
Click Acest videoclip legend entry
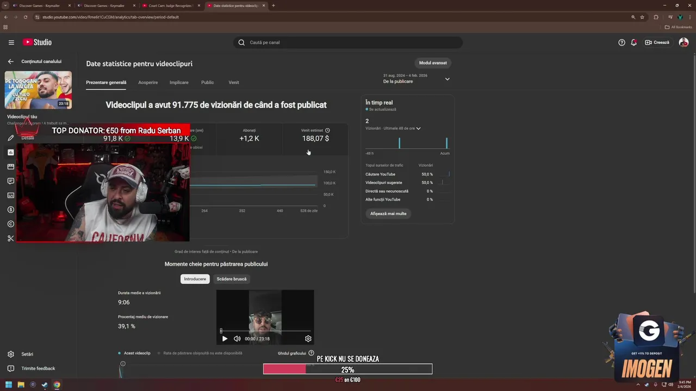(134, 353)
